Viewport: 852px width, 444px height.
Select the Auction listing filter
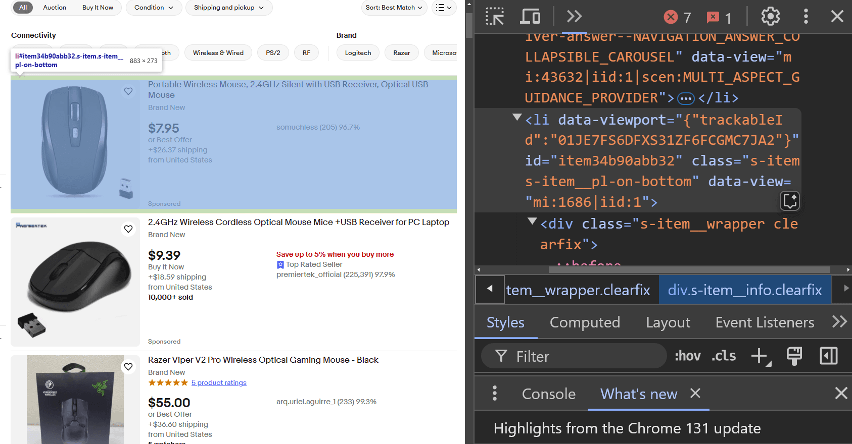tap(55, 8)
